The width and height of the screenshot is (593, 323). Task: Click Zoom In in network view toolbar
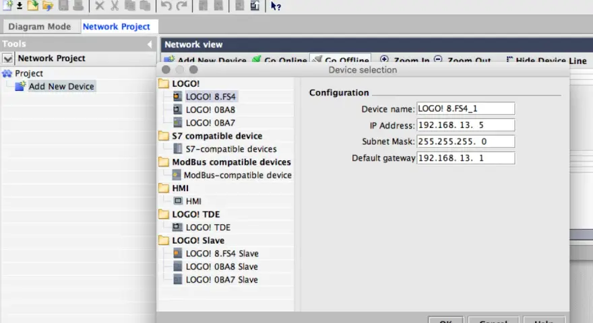[x=405, y=60]
